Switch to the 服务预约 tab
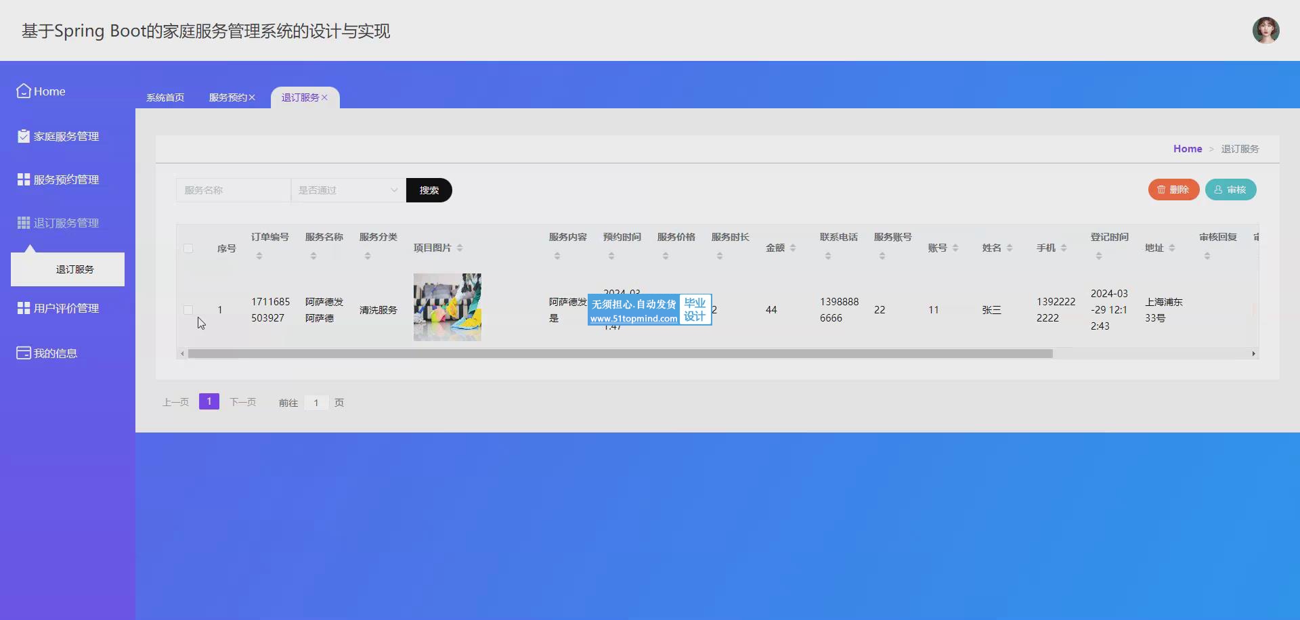1300x620 pixels. pyautogui.click(x=228, y=97)
